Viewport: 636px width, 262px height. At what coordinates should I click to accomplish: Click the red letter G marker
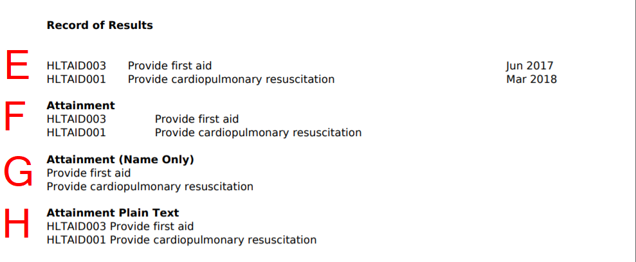(18, 171)
